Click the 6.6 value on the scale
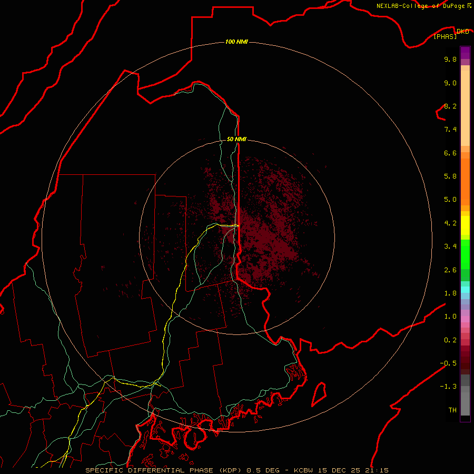This screenshot has width=474, height=474. [x=450, y=153]
